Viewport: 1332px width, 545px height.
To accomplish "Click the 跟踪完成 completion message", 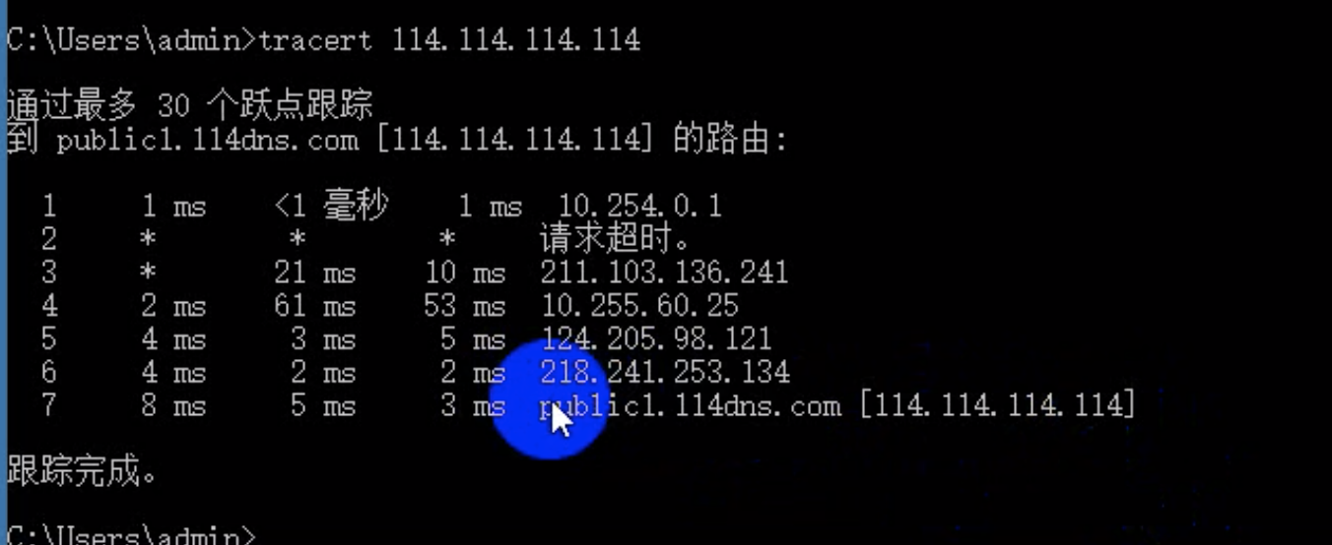I will click(82, 472).
